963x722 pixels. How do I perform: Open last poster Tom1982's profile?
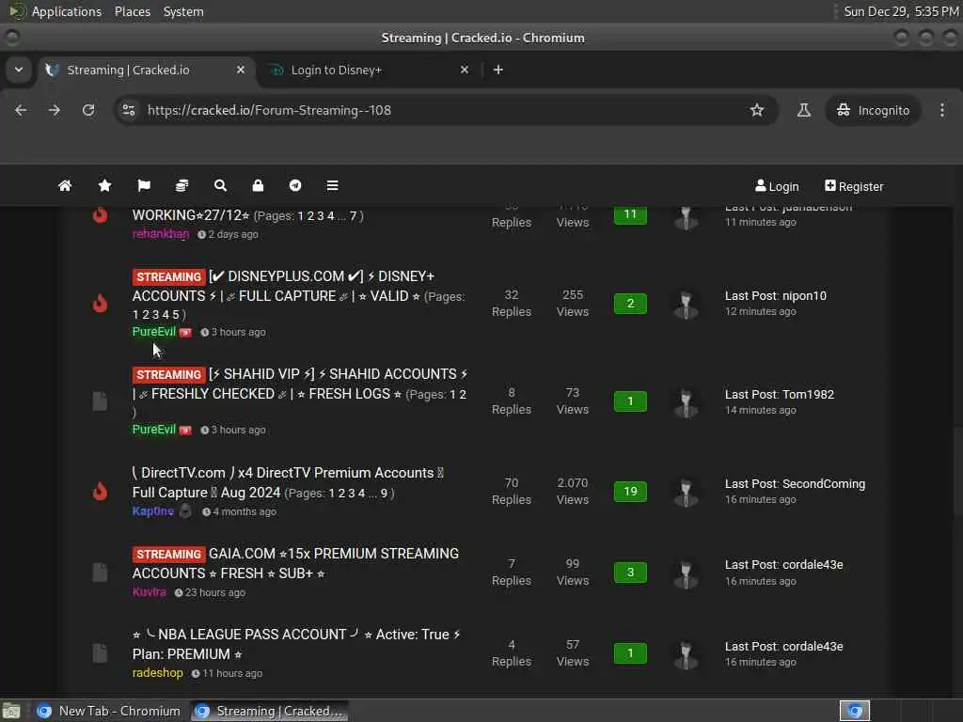click(x=808, y=395)
